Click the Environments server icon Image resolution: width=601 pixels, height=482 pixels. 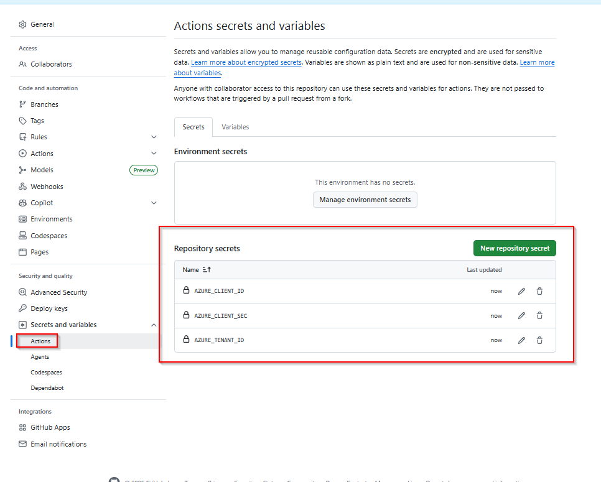point(22,219)
